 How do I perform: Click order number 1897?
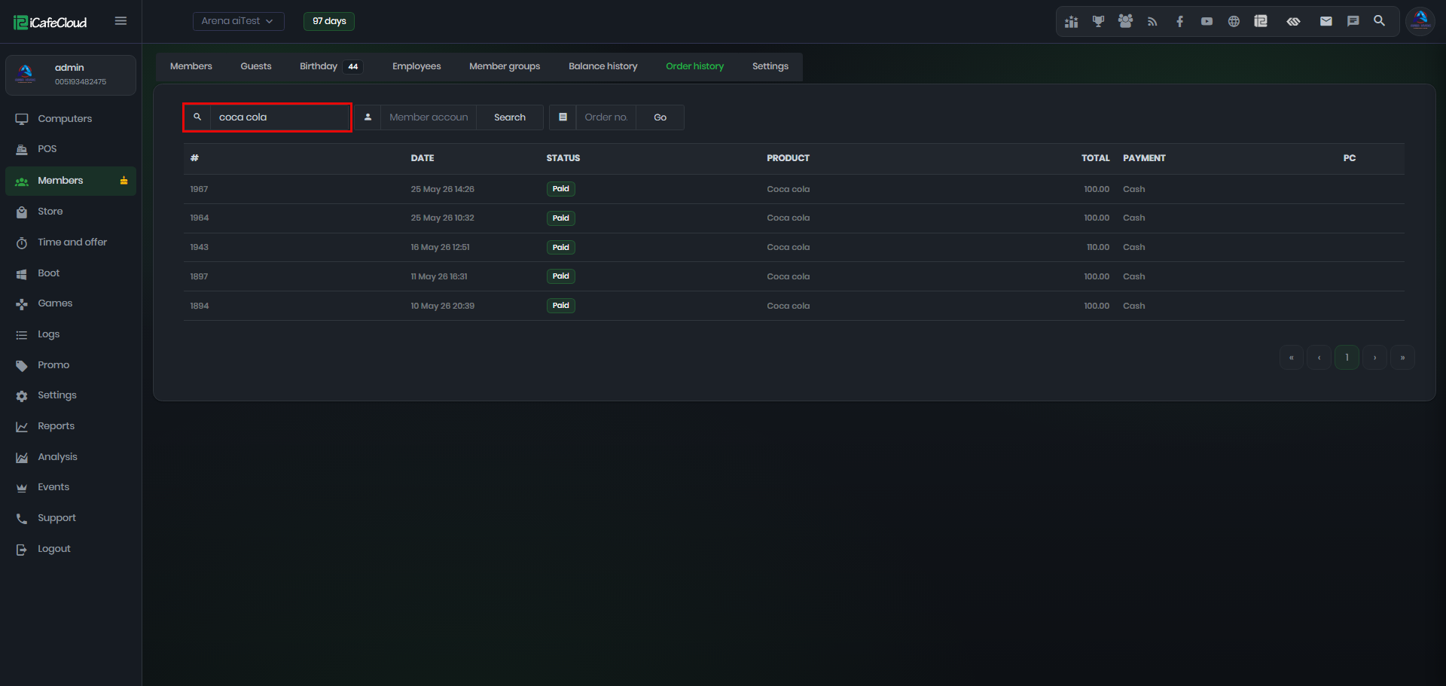(199, 277)
